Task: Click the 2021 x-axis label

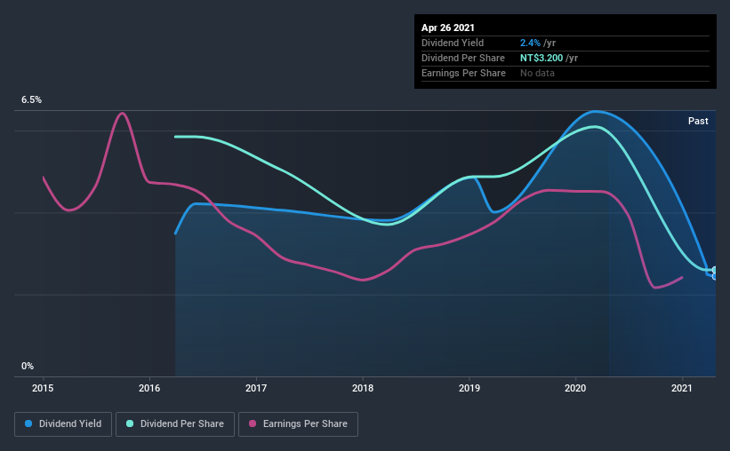Action: (682, 388)
